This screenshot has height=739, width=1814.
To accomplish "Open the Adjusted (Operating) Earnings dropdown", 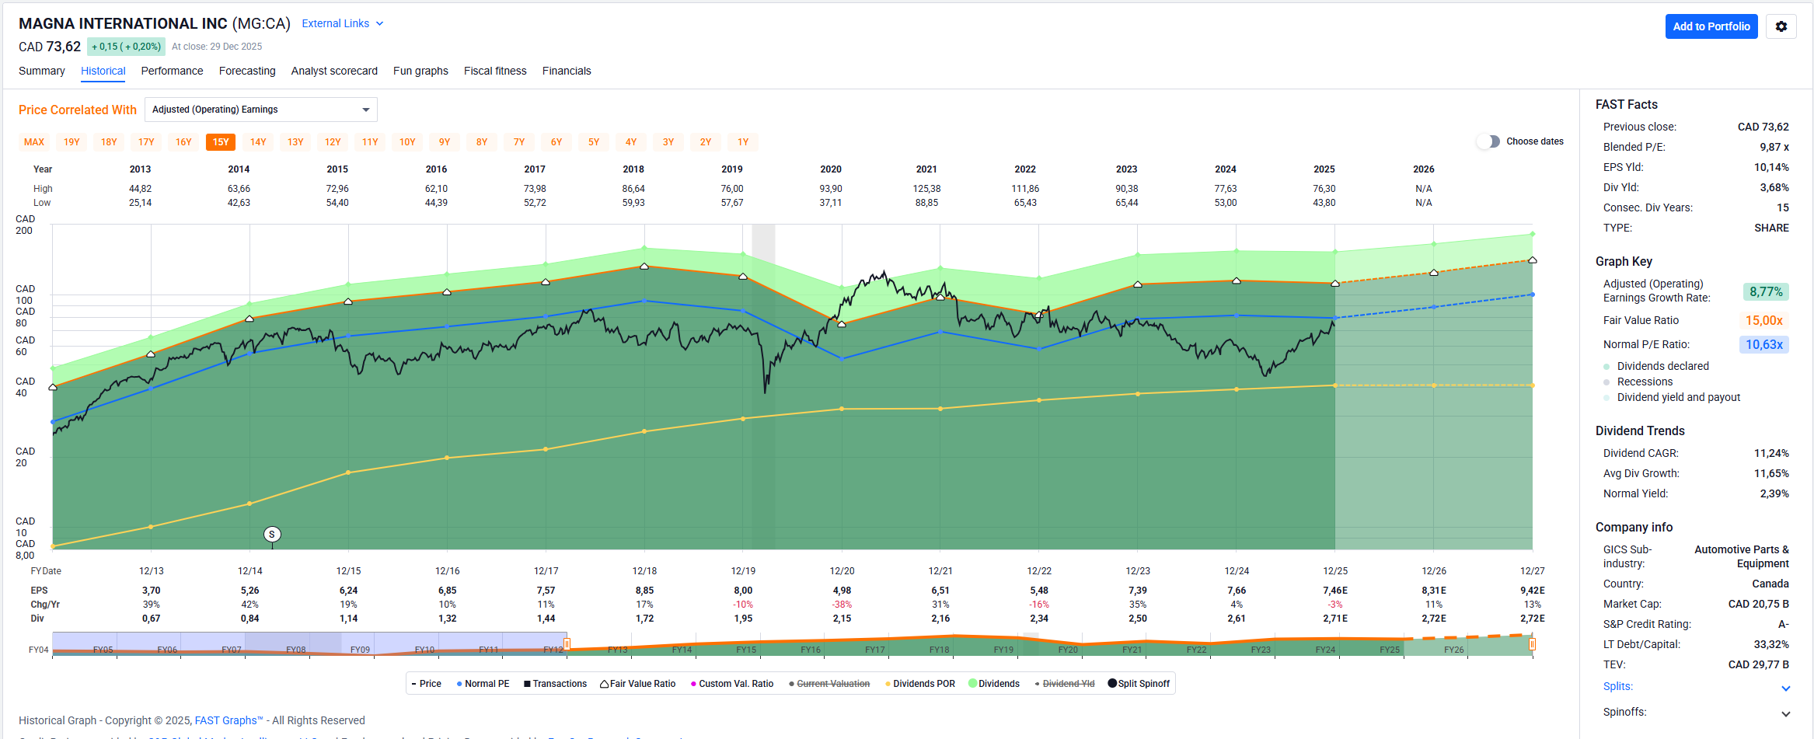I will click(x=260, y=110).
